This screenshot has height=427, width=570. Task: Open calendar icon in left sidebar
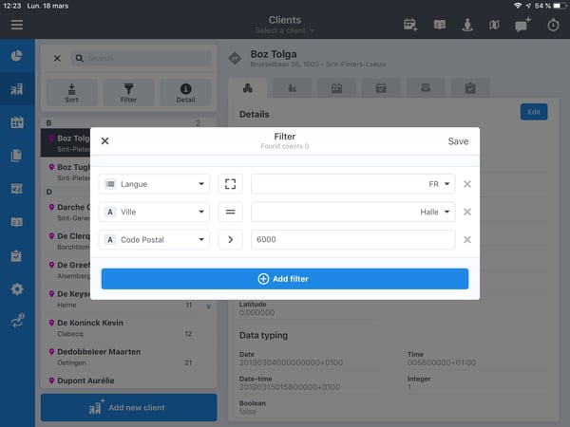tap(17, 122)
